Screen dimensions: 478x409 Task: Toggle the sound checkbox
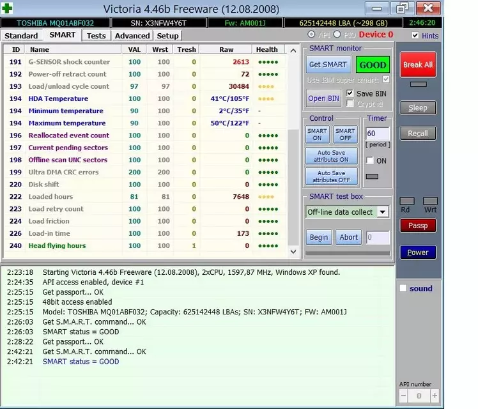[403, 288]
